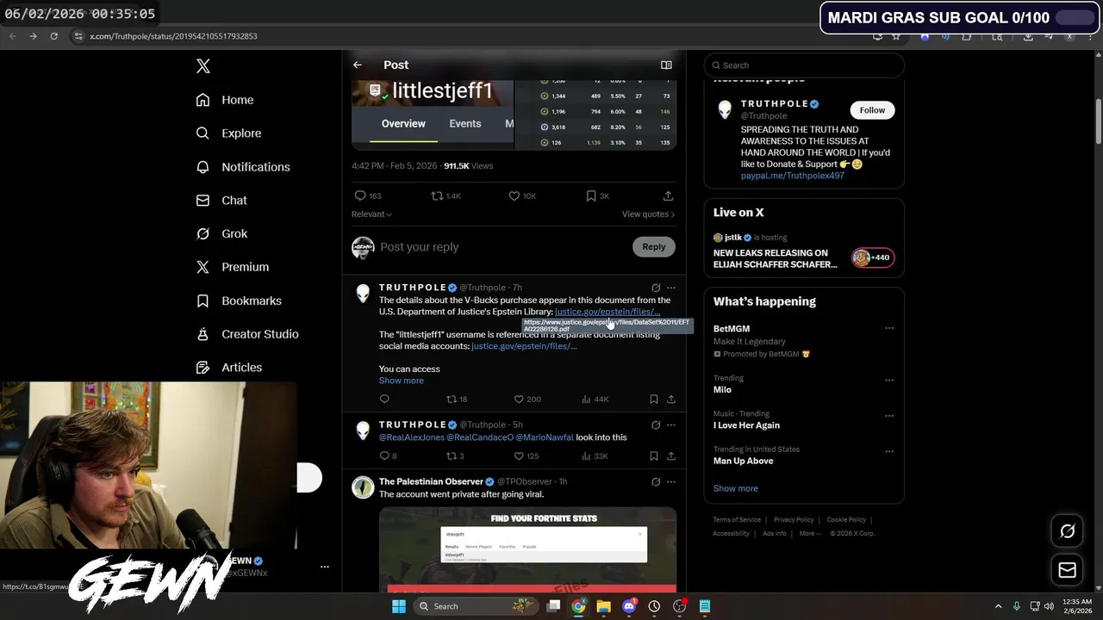Open more options for BetMGM promoted trend

tap(889, 329)
